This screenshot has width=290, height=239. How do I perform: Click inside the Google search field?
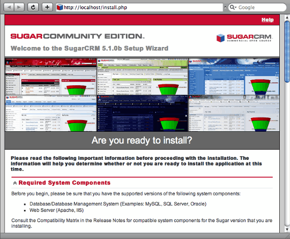[261, 8]
